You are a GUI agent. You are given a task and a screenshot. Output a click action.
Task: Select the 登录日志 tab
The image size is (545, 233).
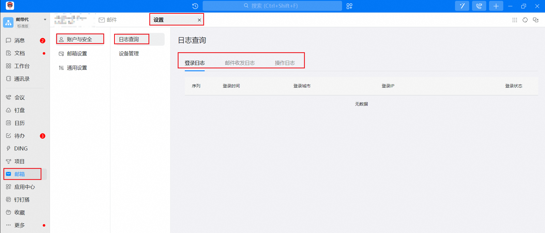(x=195, y=63)
